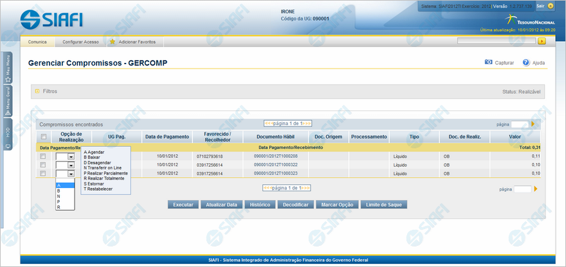Click bottom pagination go-to-page arrow icon
Image resolution: width=566 pixels, height=267 pixels.
point(536,189)
